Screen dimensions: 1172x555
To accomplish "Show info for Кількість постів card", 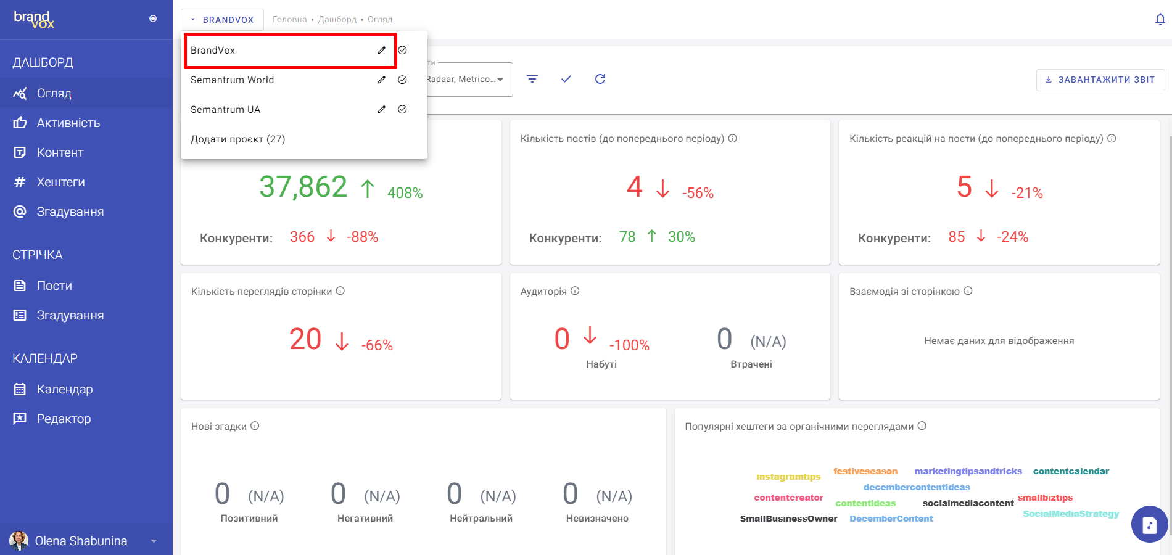I will point(733,138).
